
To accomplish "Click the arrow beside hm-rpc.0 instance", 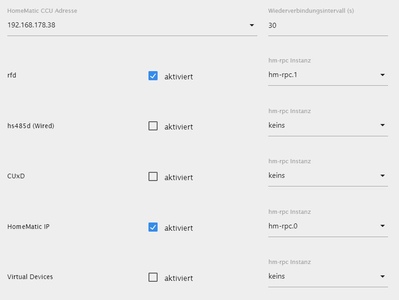I will click(382, 226).
